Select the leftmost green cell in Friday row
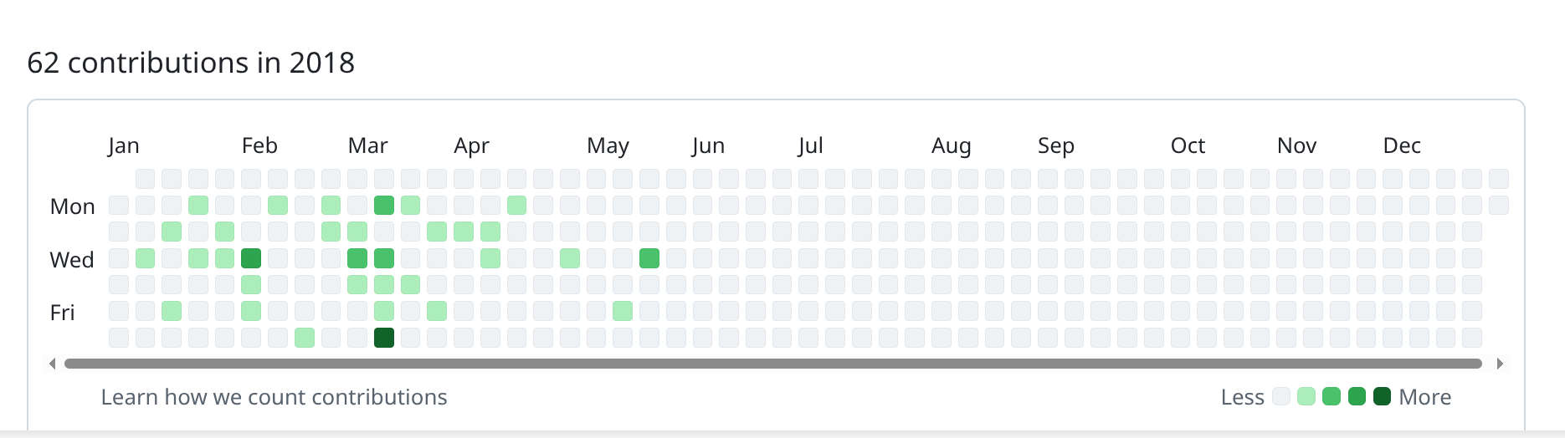 tap(172, 312)
